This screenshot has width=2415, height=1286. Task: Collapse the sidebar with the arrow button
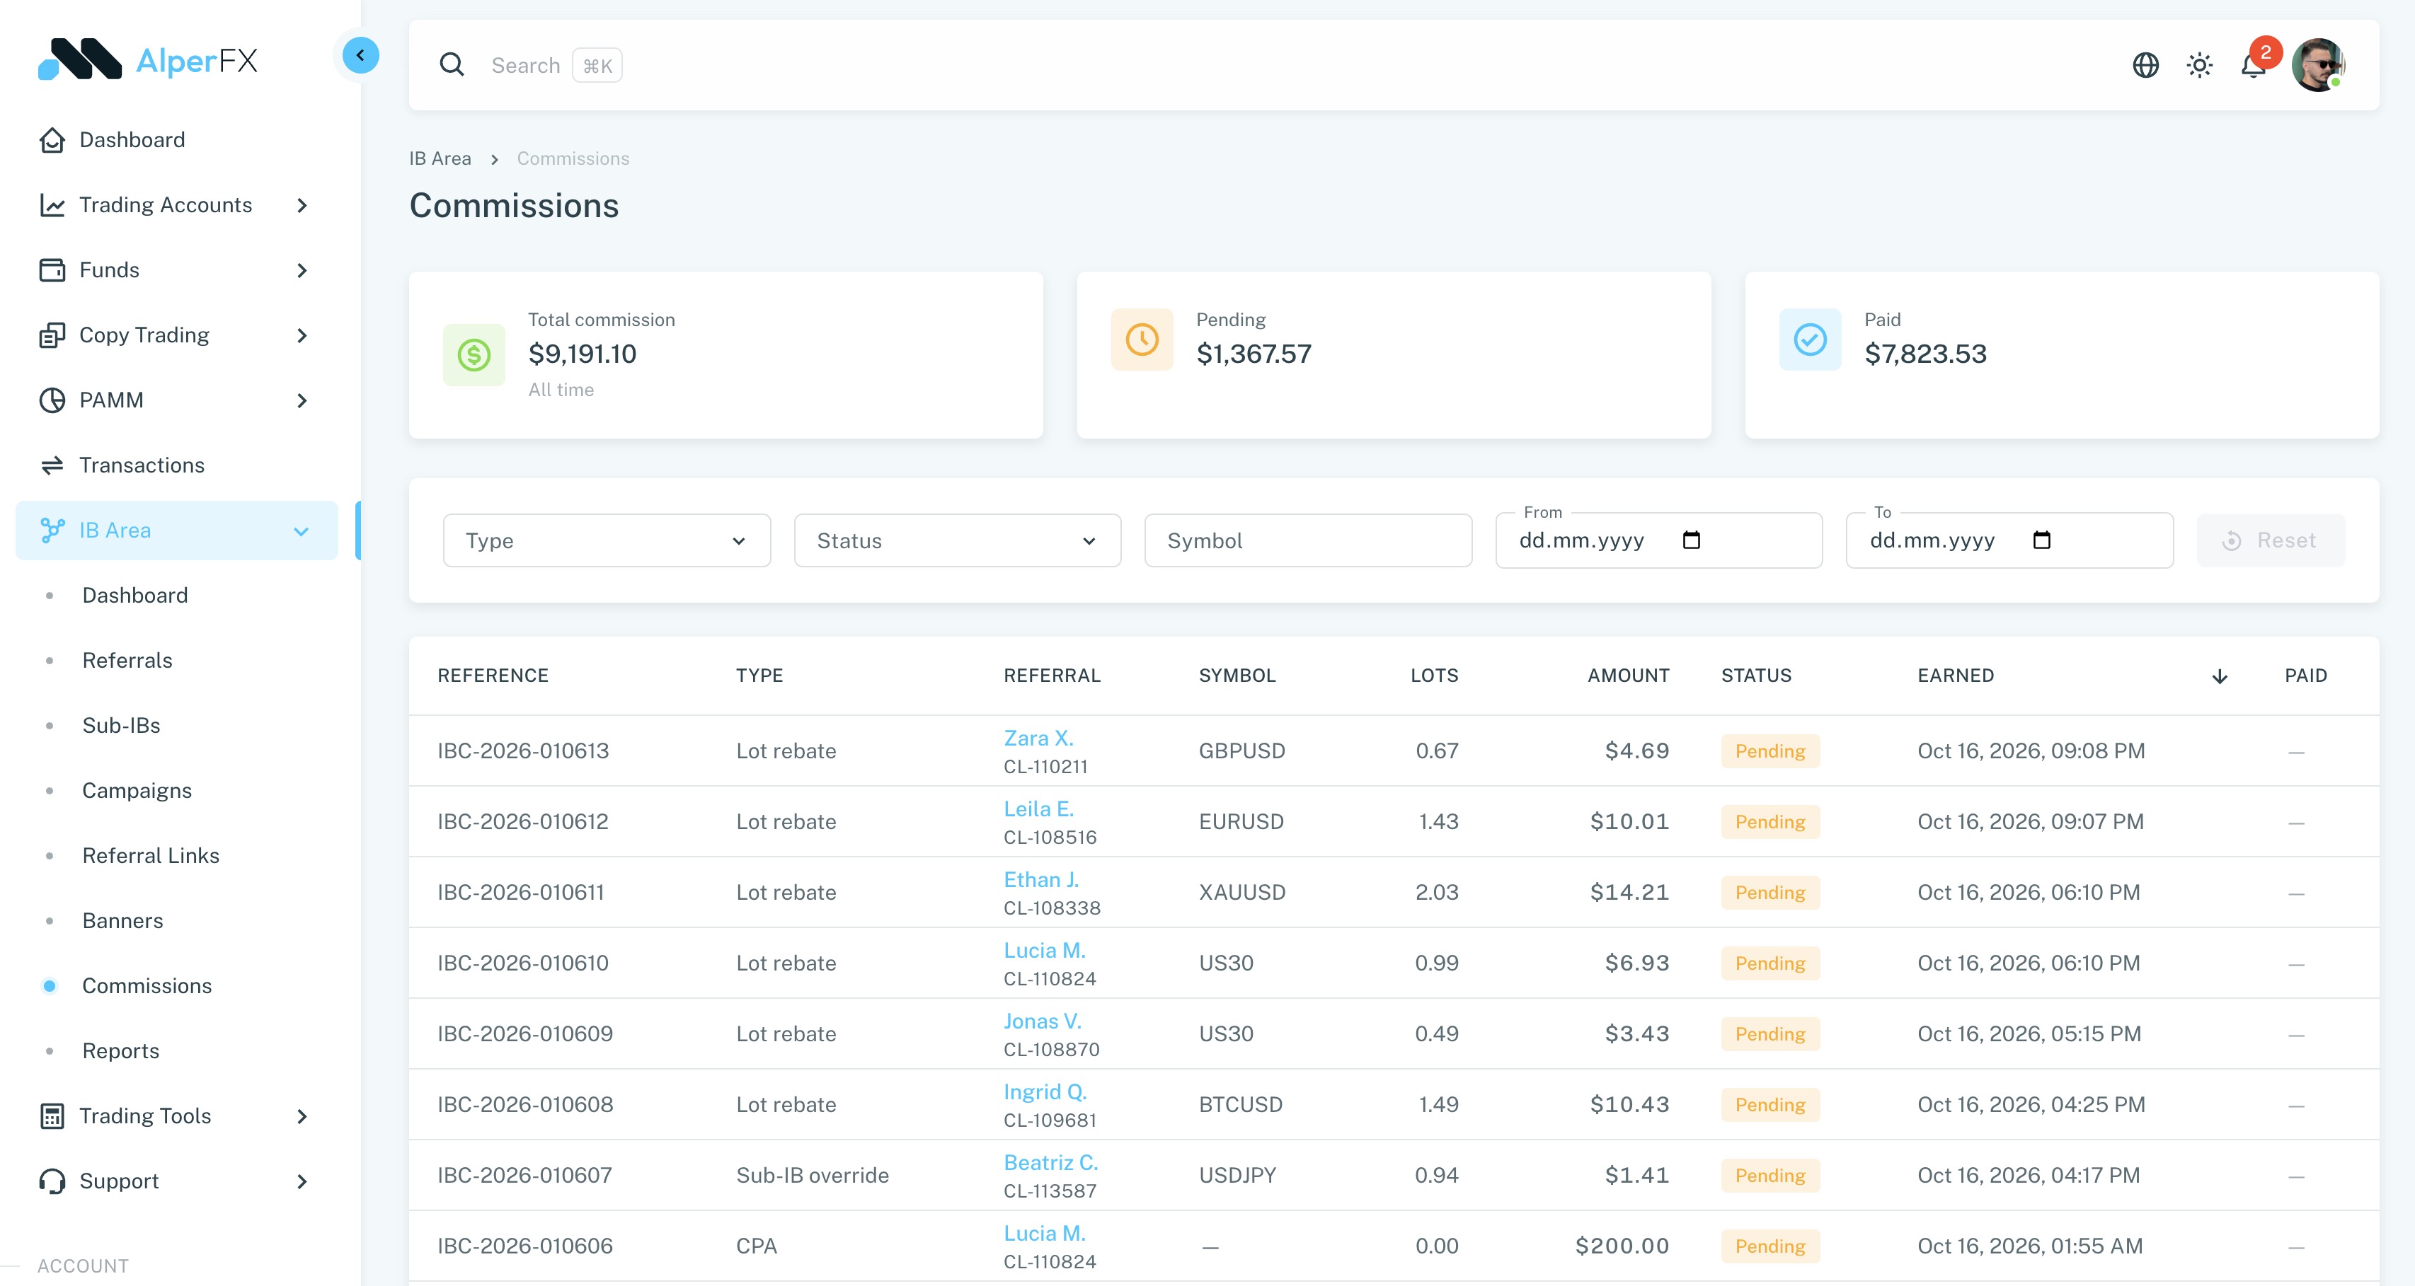pyautogui.click(x=360, y=55)
